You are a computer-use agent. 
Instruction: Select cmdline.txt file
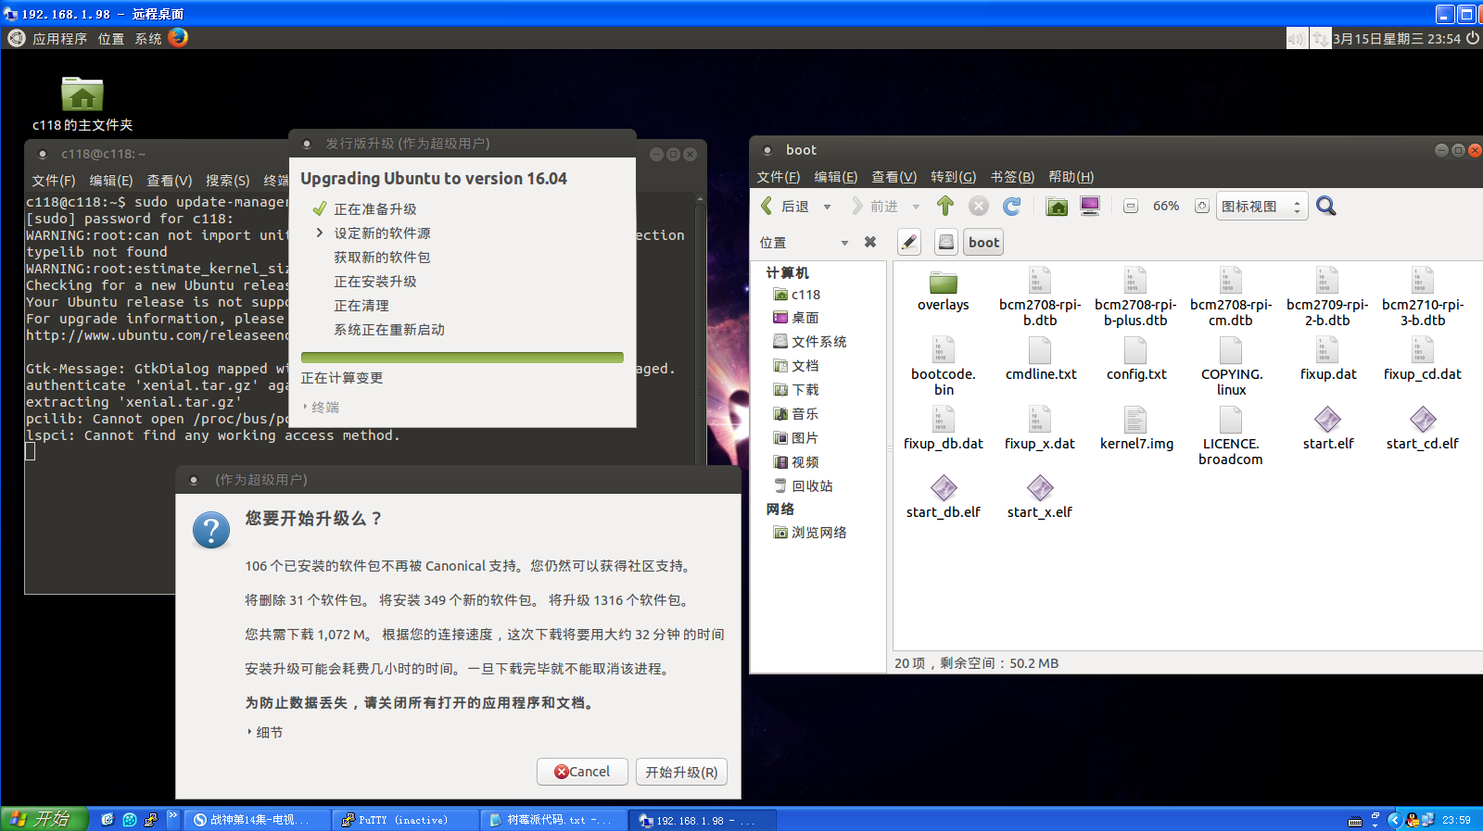pyautogui.click(x=1041, y=359)
